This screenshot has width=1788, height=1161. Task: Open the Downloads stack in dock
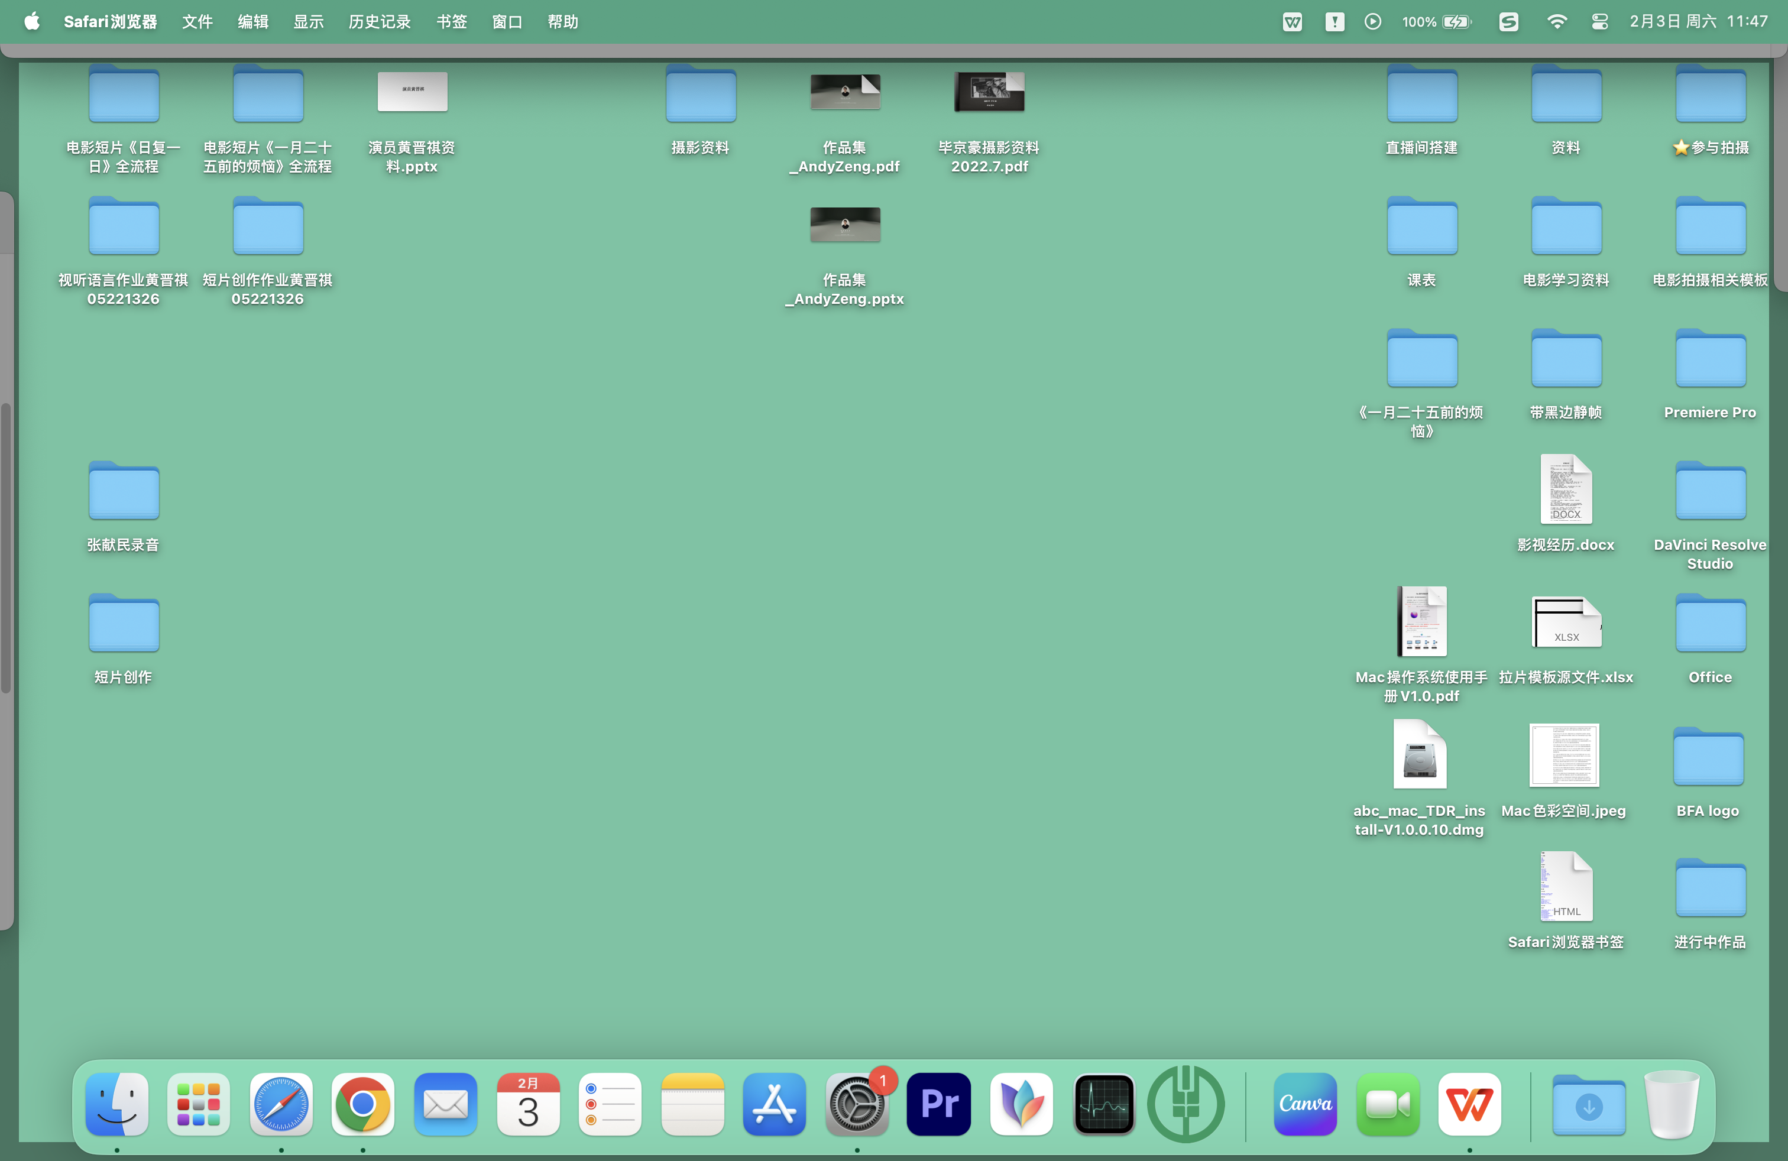click(x=1588, y=1104)
